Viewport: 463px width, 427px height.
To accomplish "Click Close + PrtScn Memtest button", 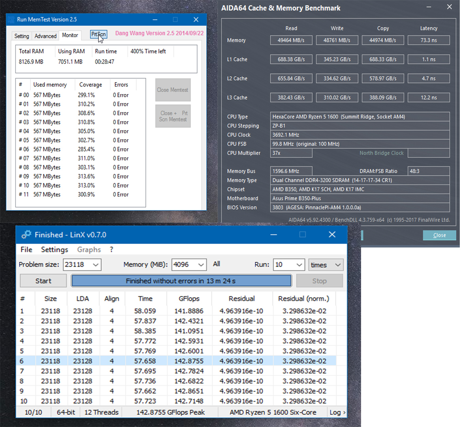I will tap(173, 116).
